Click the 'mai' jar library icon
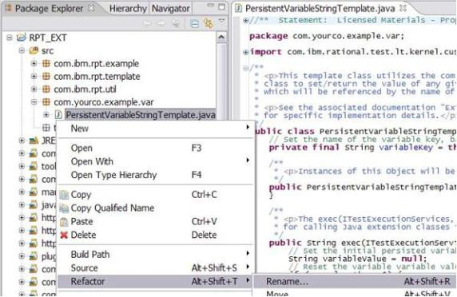 (x=34, y=192)
